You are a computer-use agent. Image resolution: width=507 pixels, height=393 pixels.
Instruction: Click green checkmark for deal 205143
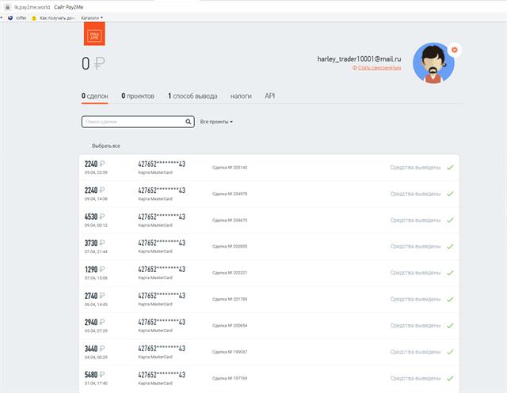pyautogui.click(x=450, y=168)
